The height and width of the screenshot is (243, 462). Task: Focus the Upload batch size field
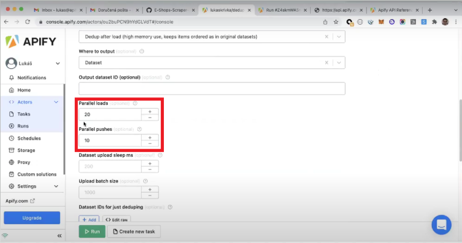[110, 192]
